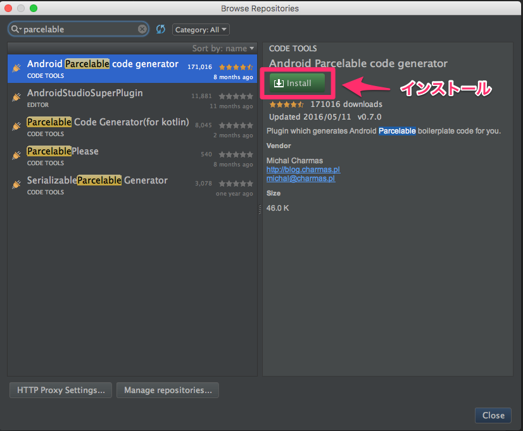The height and width of the screenshot is (431, 523).
Task: Click the plug icon of SerializableParcelable Generator
Action: pyautogui.click(x=16, y=185)
